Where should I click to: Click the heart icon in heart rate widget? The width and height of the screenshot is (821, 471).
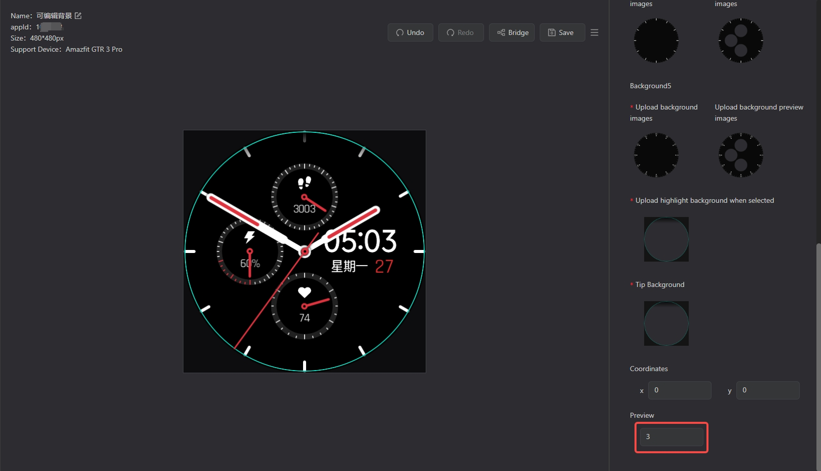(x=304, y=293)
